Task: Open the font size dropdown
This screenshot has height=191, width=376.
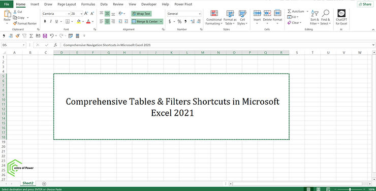Action: [x=81, y=14]
